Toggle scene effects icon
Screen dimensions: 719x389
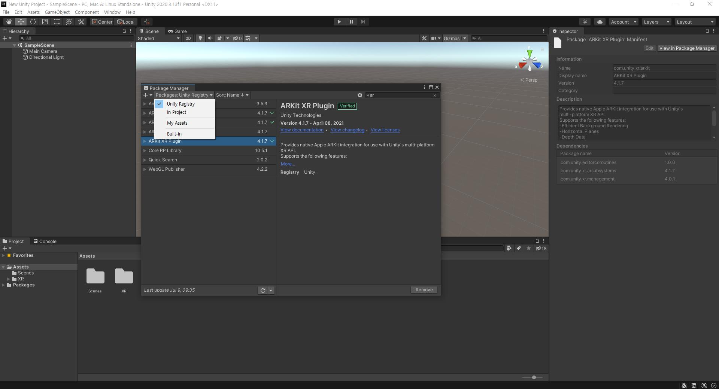click(219, 38)
